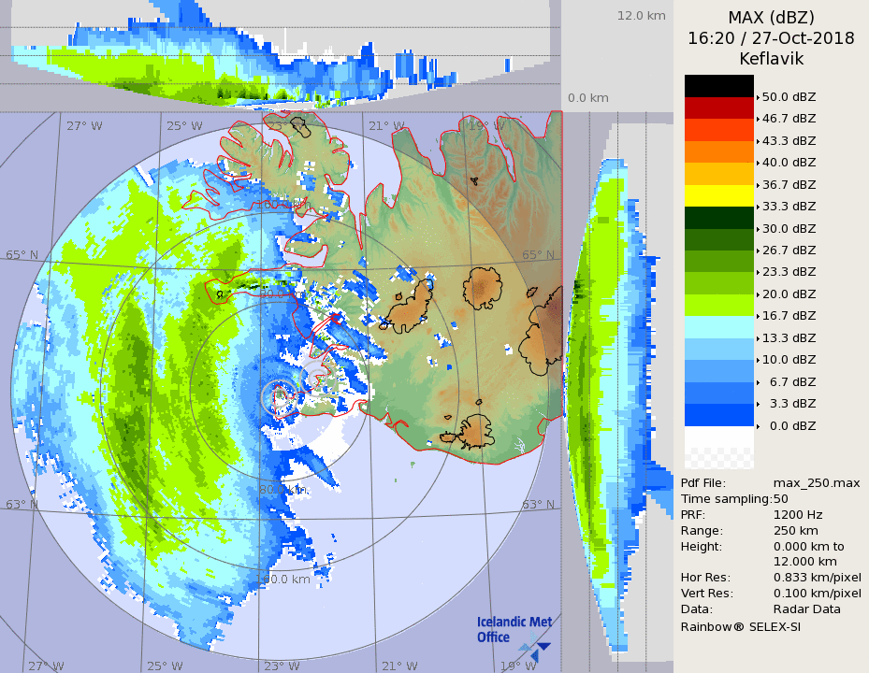Click the triangle marker beside 6.7 dBZ
Screen dimensions: 869x673
tap(758, 382)
